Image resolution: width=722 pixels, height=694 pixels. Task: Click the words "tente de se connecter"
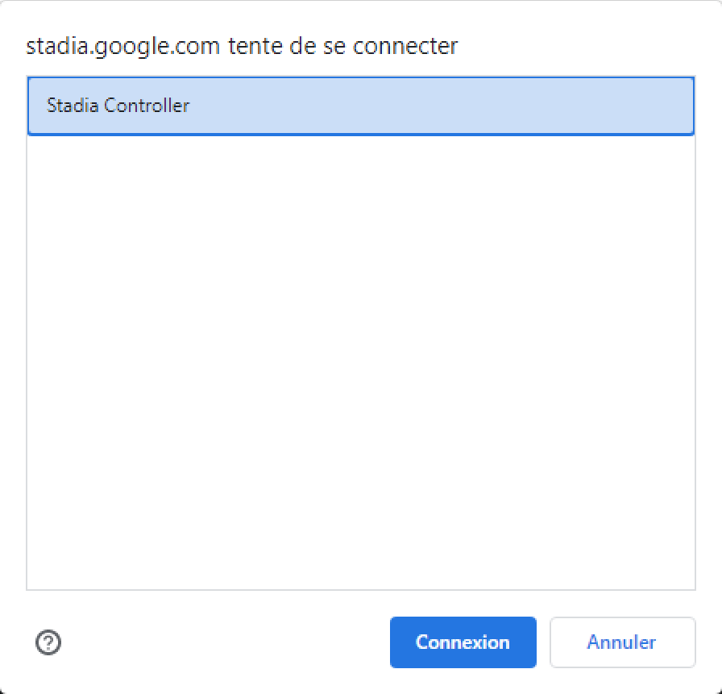coord(343,47)
